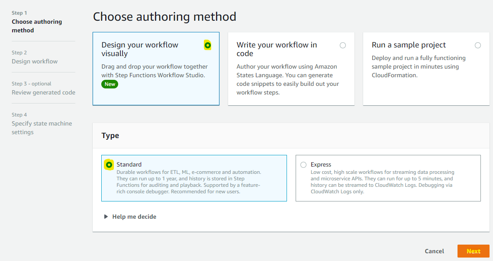The image size is (493, 261).
Task: Click the Run a sample project card title
Action: click(x=409, y=45)
